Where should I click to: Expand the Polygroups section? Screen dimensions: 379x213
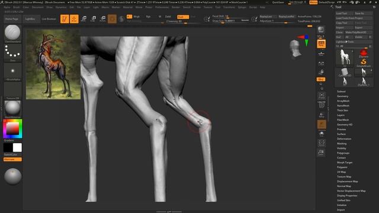pos(343,153)
